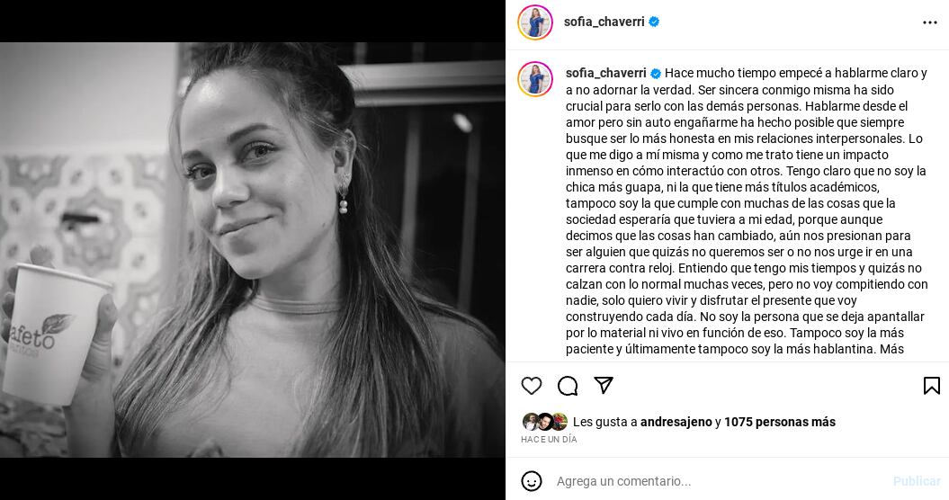Image resolution: width=949 pixels, height=500 pixels.
Task: Open andresajeno's profile from likes
Action: [676, 422]
